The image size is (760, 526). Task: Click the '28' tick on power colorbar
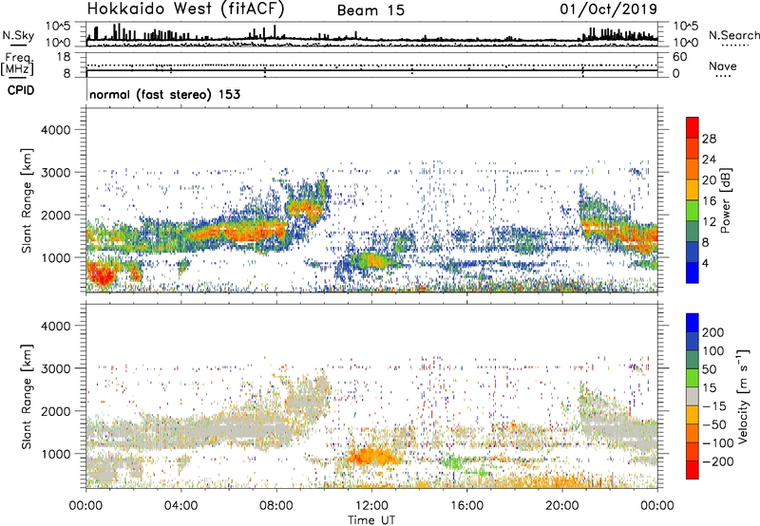(709, 139)
